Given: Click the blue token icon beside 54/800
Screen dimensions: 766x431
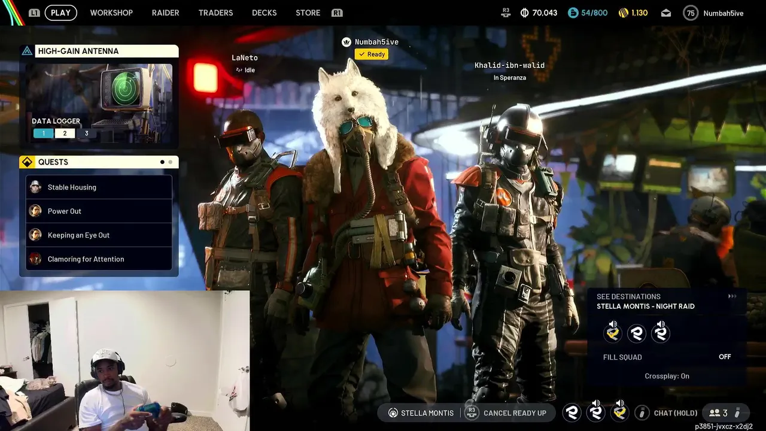Looking at the screenshot, I should [573, 13].
